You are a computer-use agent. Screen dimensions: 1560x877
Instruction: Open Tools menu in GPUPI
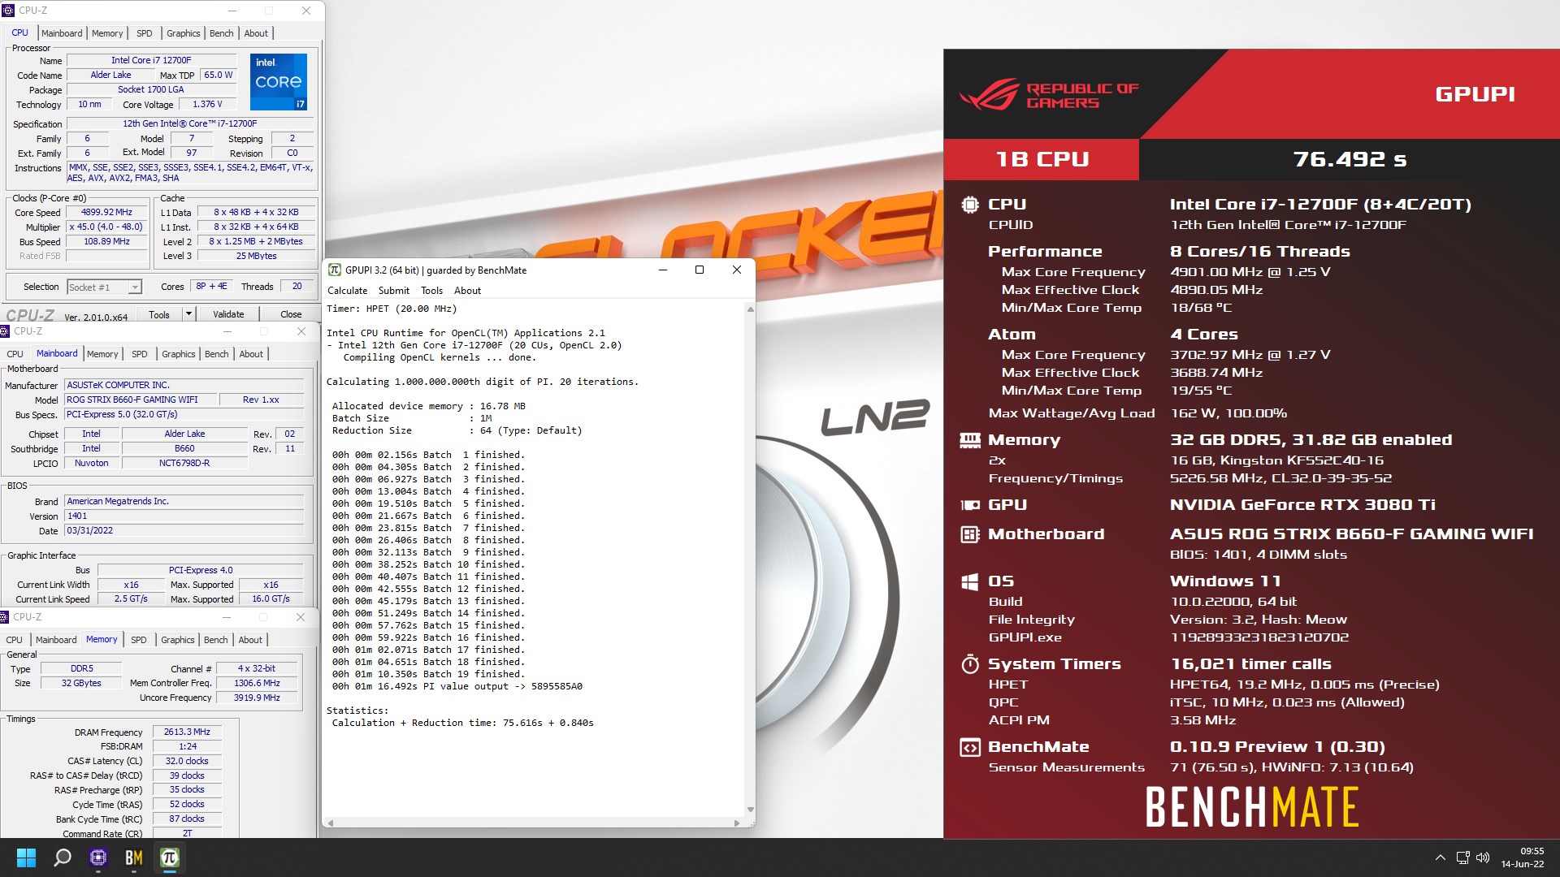point(431,291)
